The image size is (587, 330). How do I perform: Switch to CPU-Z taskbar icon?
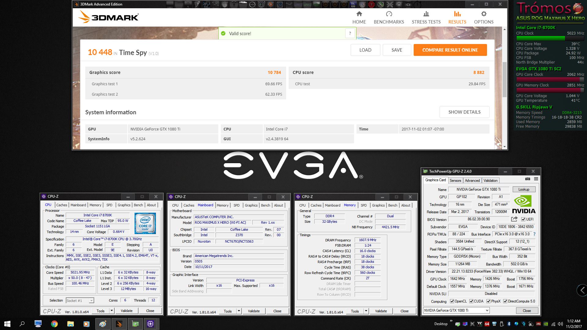coord(150,324)
